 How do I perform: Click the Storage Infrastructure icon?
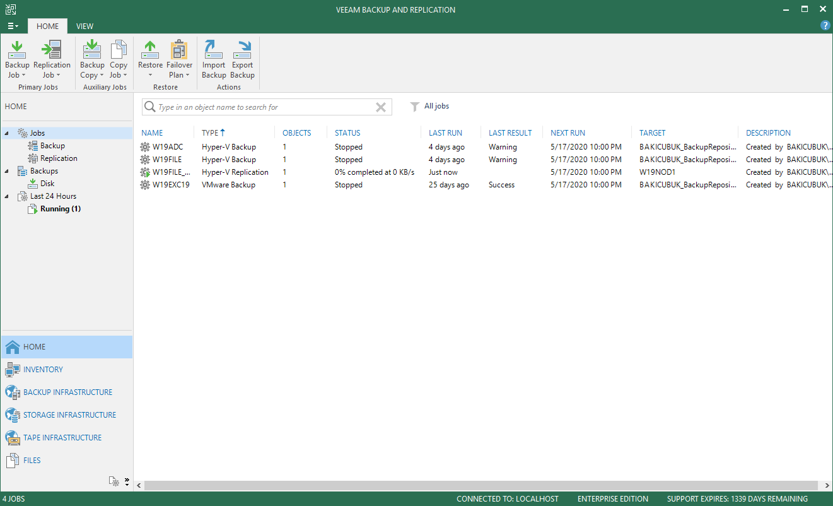pos(13,415)
